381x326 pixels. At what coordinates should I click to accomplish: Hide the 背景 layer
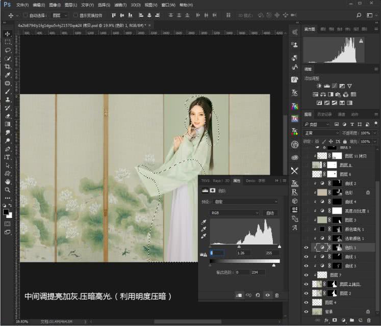307,311
